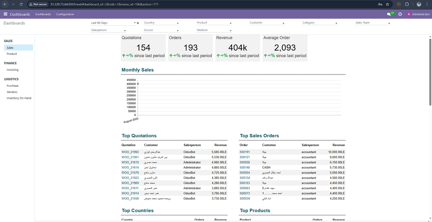Open browser extensions puzzle icon
432x222 pixels.
407,4
